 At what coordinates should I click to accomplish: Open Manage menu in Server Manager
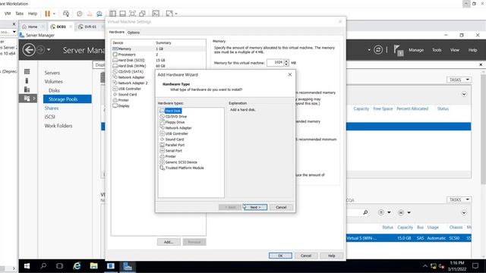[x=416, y=50]
